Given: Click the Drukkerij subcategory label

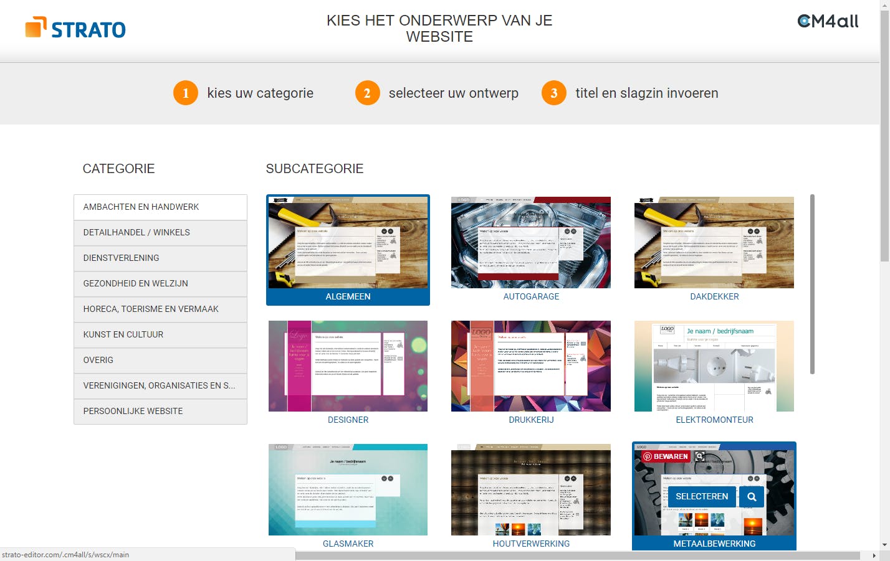Looking at the screenshot, I should point(531,420).
